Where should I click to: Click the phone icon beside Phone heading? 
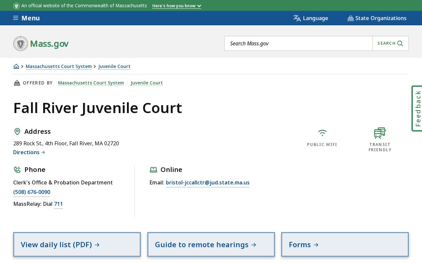tap(17, 170)
